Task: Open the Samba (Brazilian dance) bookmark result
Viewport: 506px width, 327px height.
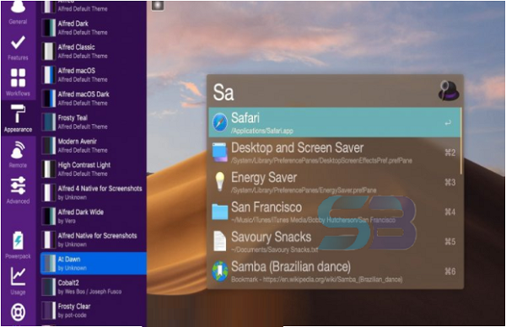Action: coord(335,271)
